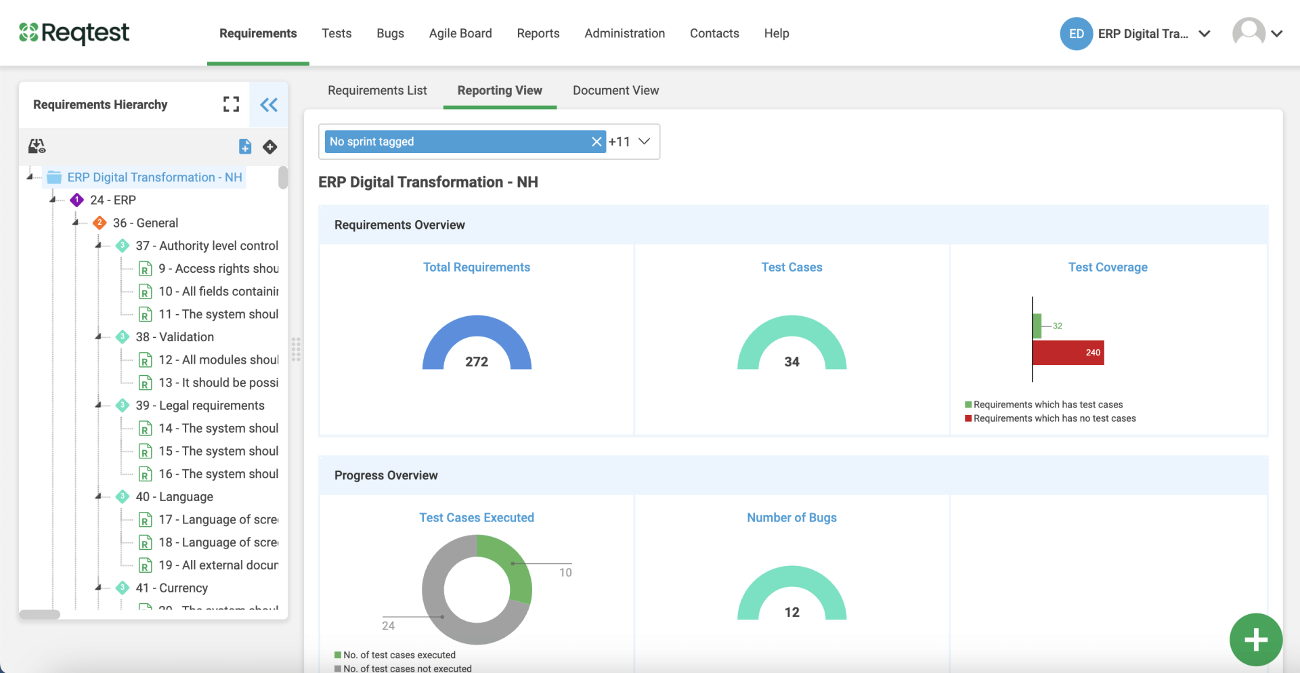This screenshot has width=1300, height=673.
Task: Collapse the hierarchy panel with double chevron
Action: tap(269, 104)
